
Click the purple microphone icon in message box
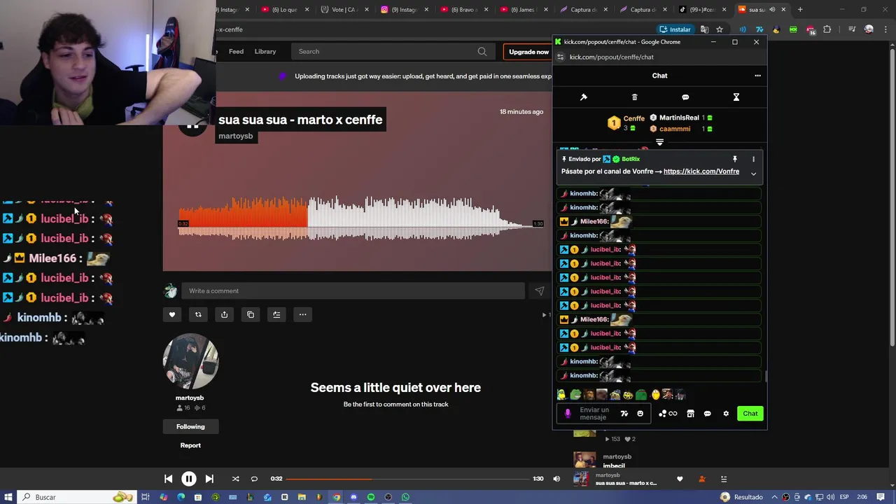point(568,414)
